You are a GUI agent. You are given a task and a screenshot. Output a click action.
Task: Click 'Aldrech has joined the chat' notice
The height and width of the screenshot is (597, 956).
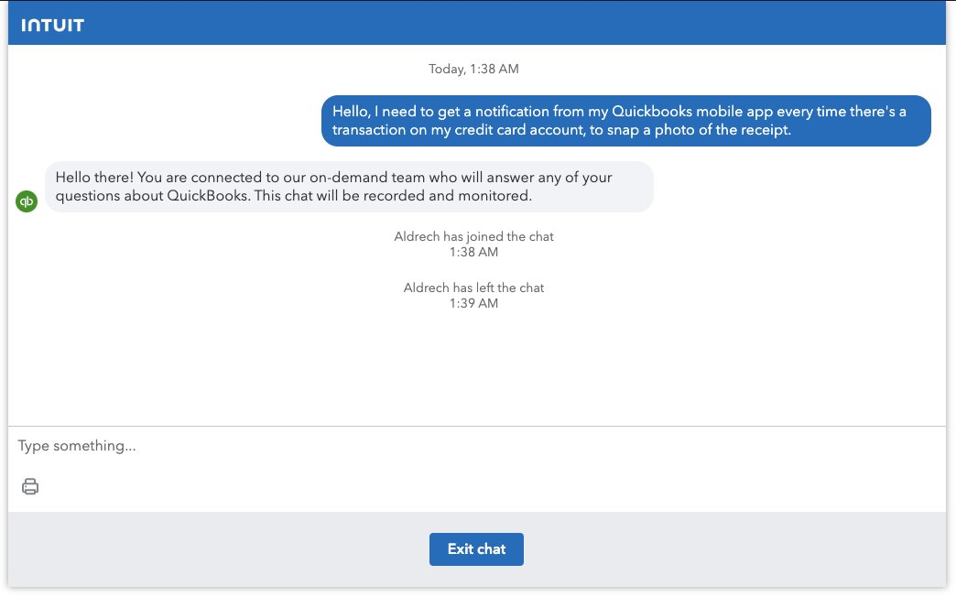473,236
